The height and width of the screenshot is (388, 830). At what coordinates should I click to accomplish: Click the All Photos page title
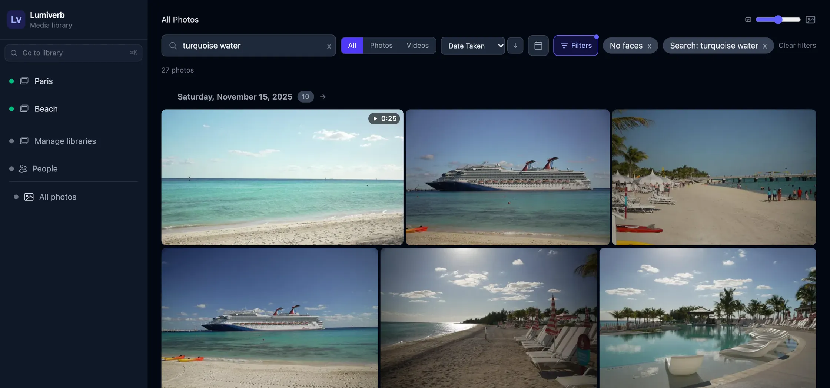[180, 20]
